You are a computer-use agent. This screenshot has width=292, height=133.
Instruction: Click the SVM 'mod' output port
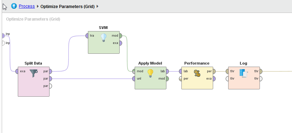120,36
